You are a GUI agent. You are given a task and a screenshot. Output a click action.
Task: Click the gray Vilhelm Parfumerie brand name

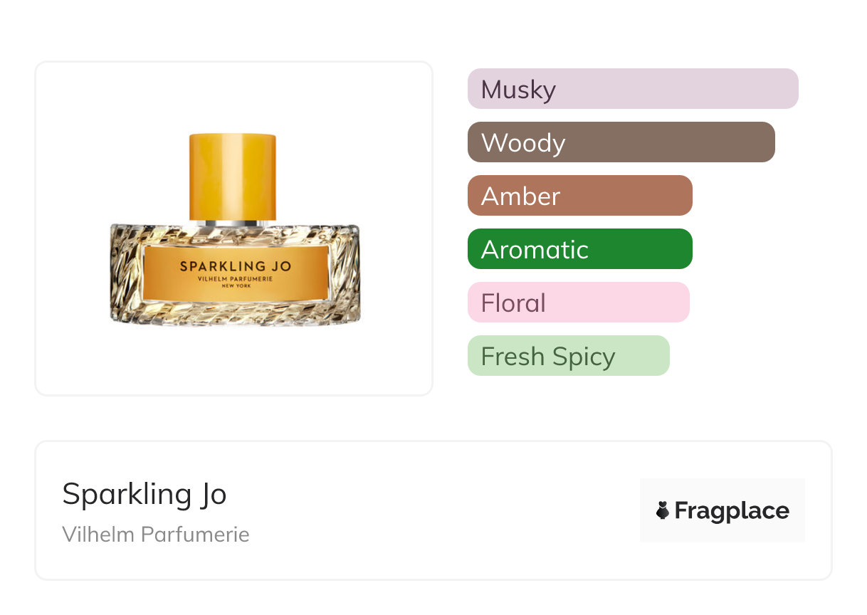coord(156,535)
